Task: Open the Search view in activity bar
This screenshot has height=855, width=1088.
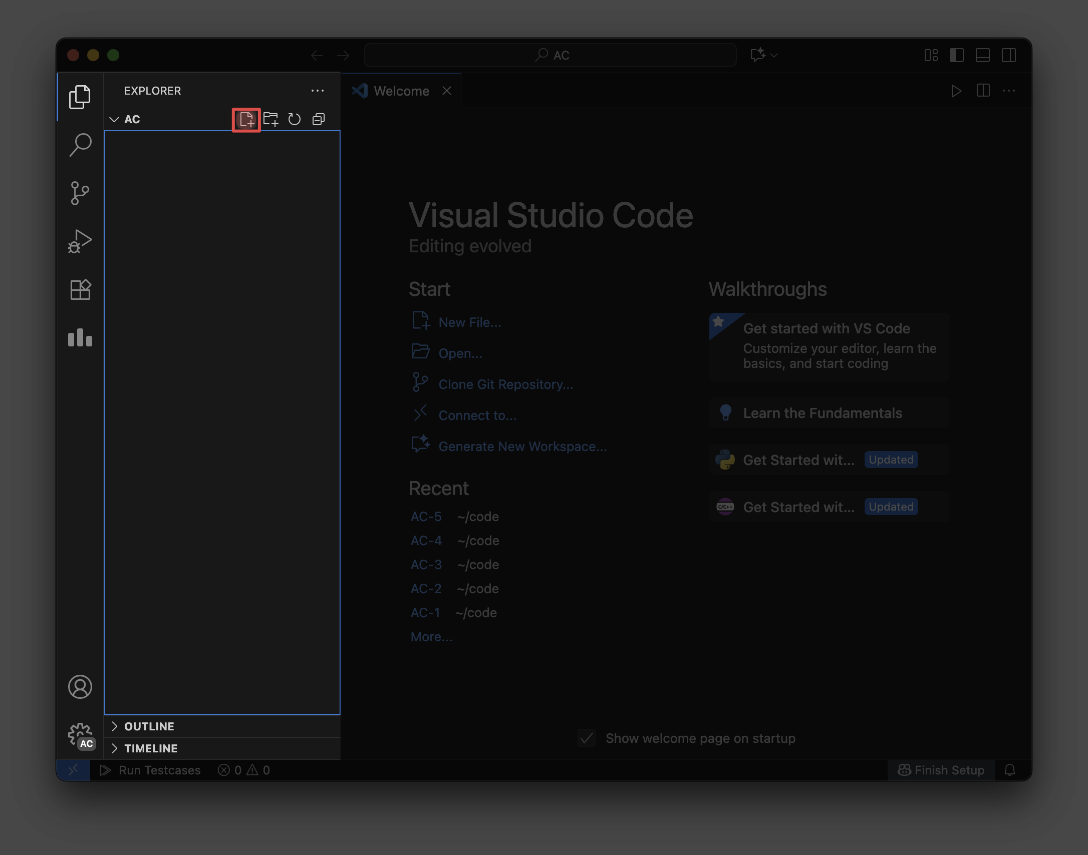Action: coord(80,145)
